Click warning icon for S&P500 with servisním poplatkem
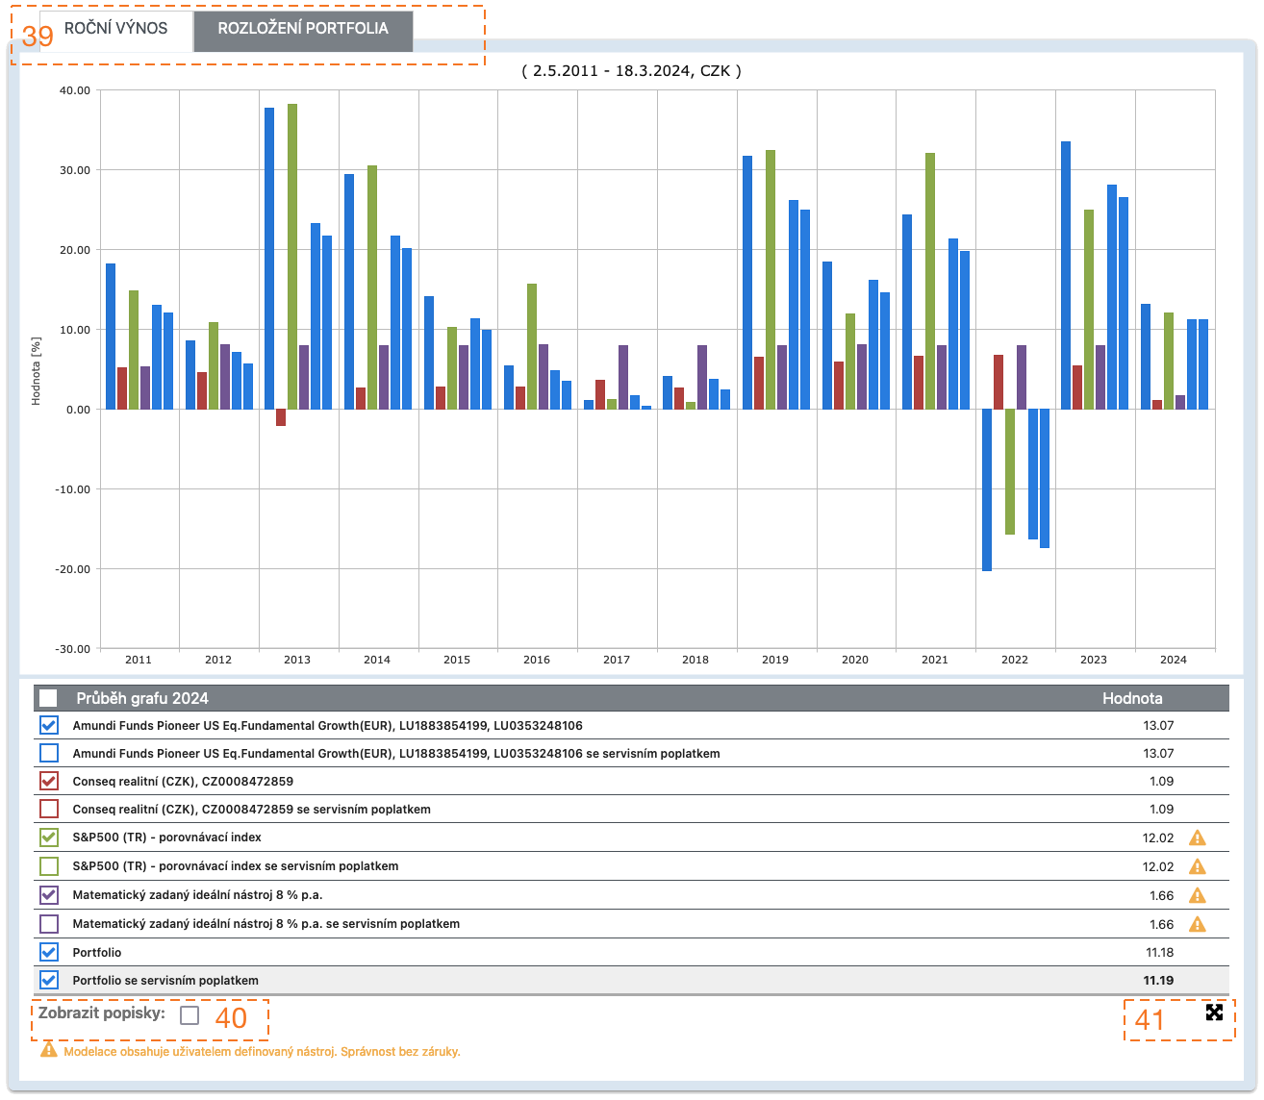The image size is (1264, 1100). (x=1197, y=866)
